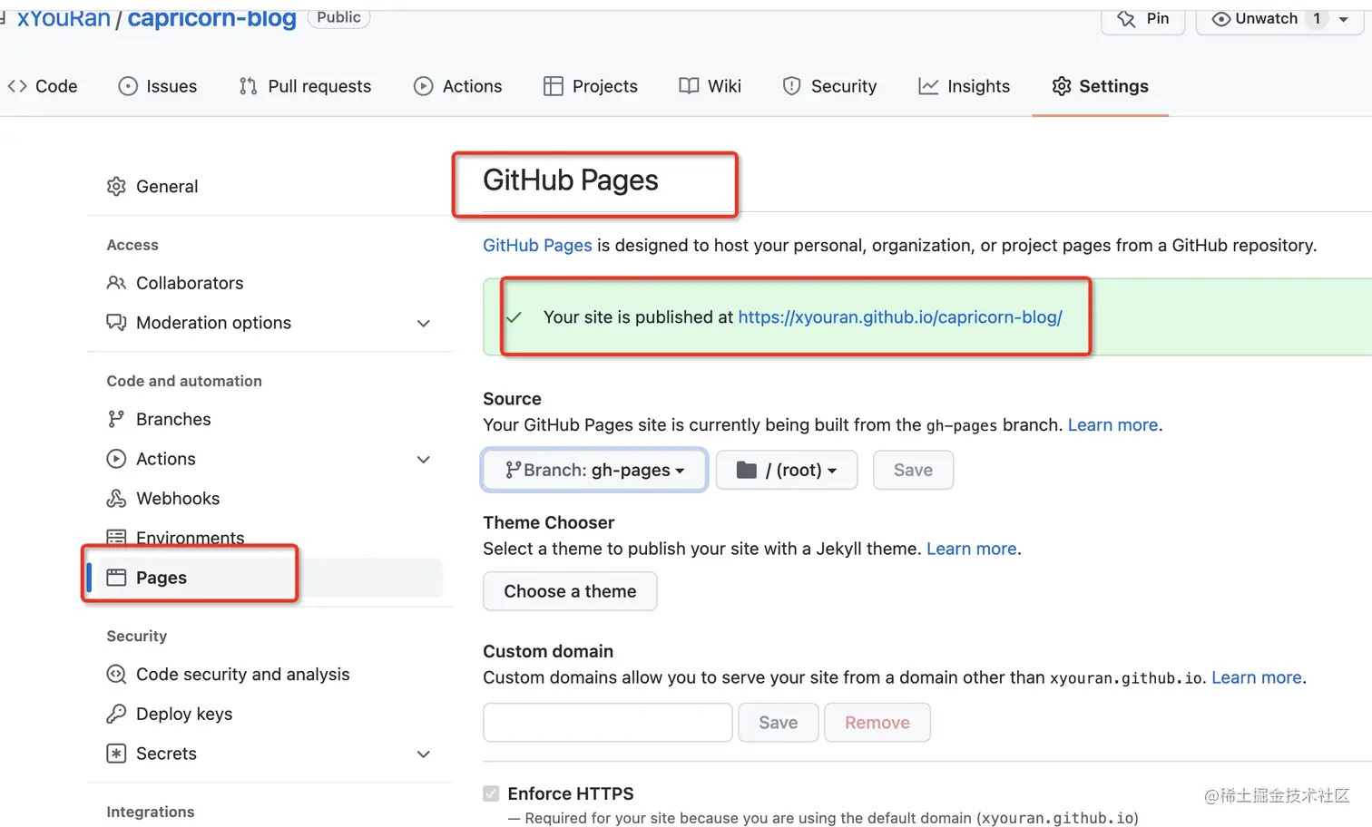
Task: Open the Code tab
Action: pyautogui.click(x=43, y=86)
